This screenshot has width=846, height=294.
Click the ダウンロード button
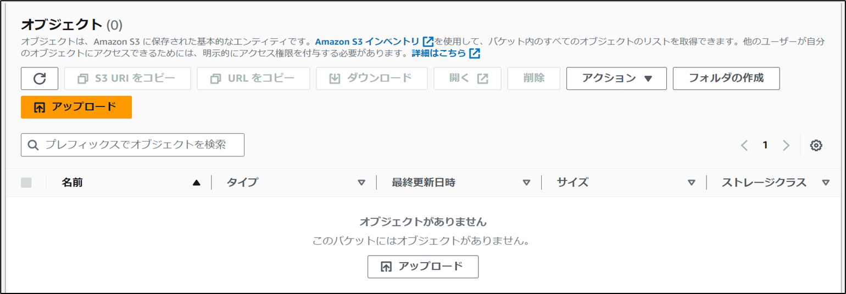pyautogui.click(x=371, y=78)
